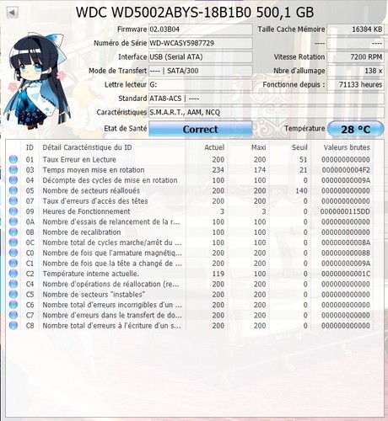Click Décompte des cycles de mise en rotation

point(110,180)
